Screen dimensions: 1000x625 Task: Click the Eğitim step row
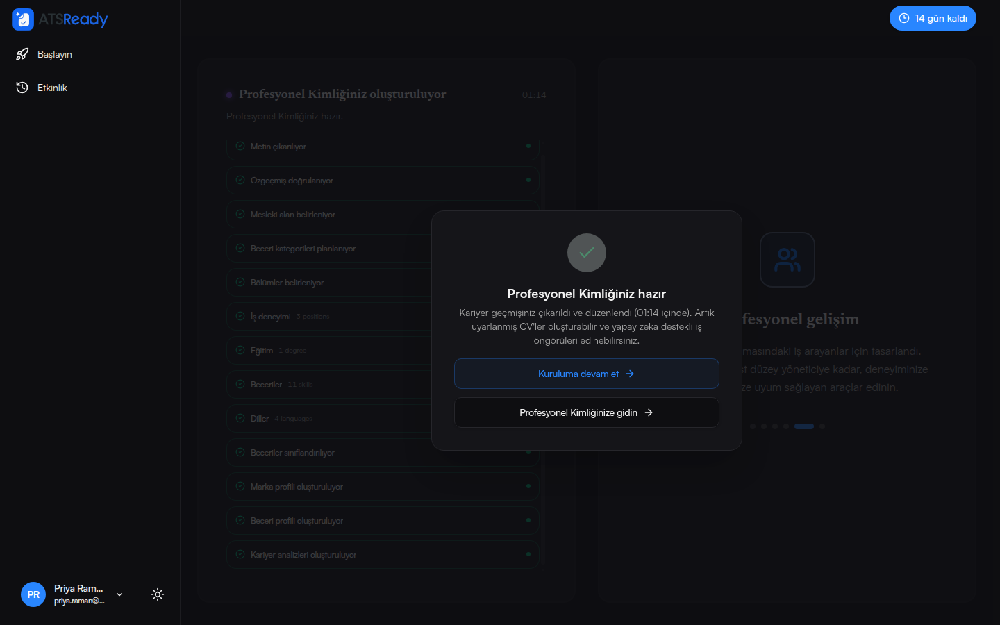[383, 351]
